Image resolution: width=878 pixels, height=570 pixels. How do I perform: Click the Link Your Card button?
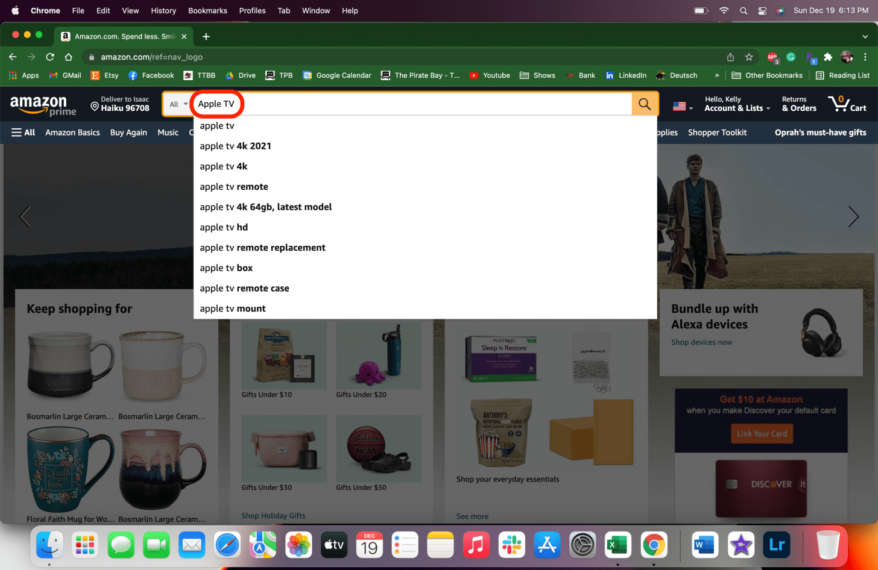tap(762, 434)
